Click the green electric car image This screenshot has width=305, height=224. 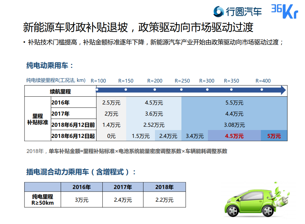257,200
